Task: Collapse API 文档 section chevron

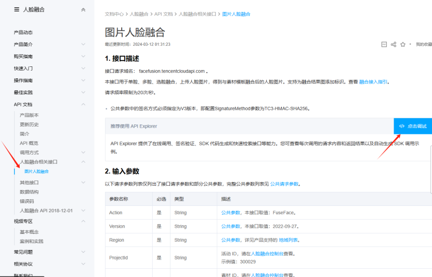Action: 83,104
